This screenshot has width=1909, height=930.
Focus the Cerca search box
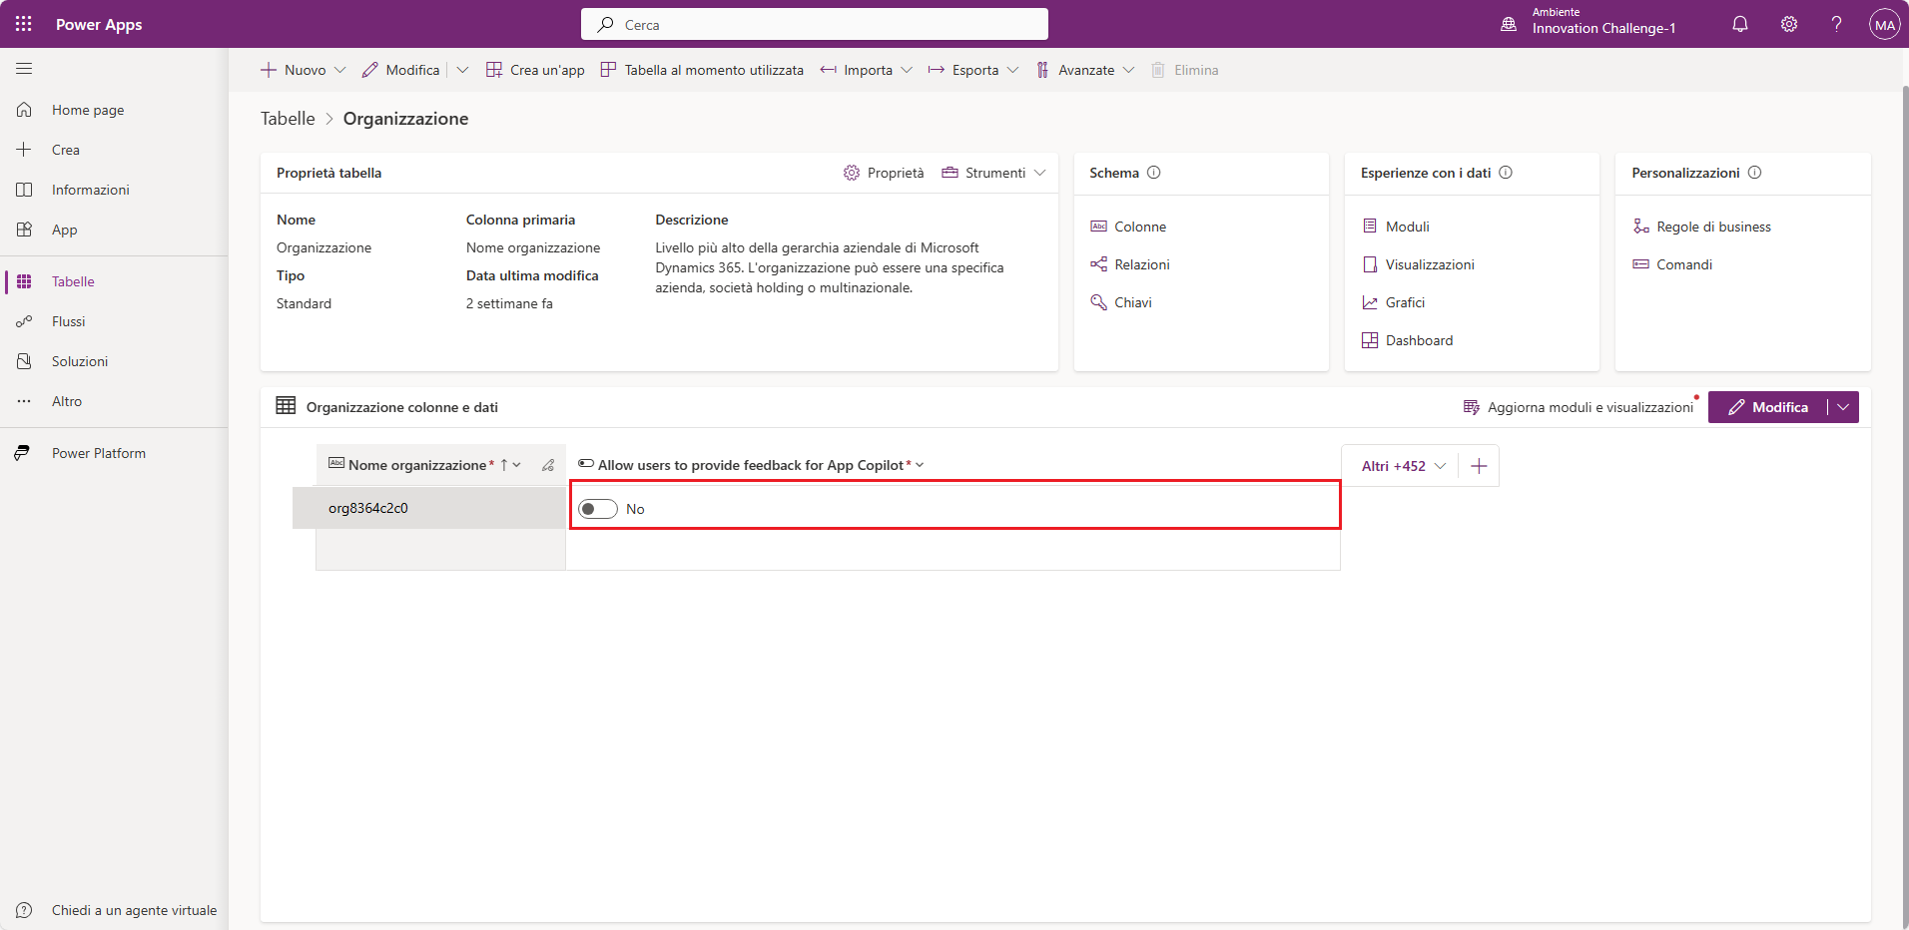tap(815, 24)
